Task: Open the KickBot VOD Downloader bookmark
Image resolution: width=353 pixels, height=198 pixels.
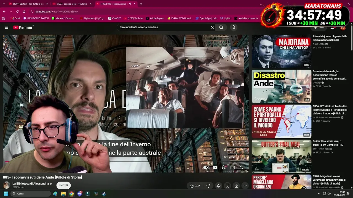Action: (180, 18)
